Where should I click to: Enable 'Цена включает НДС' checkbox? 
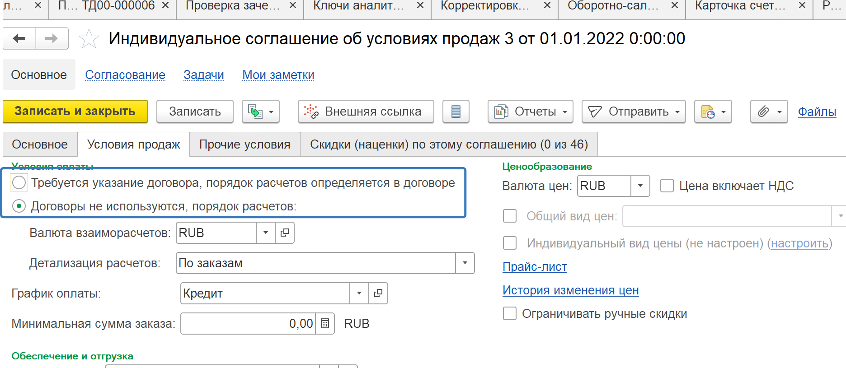point(667,186)
